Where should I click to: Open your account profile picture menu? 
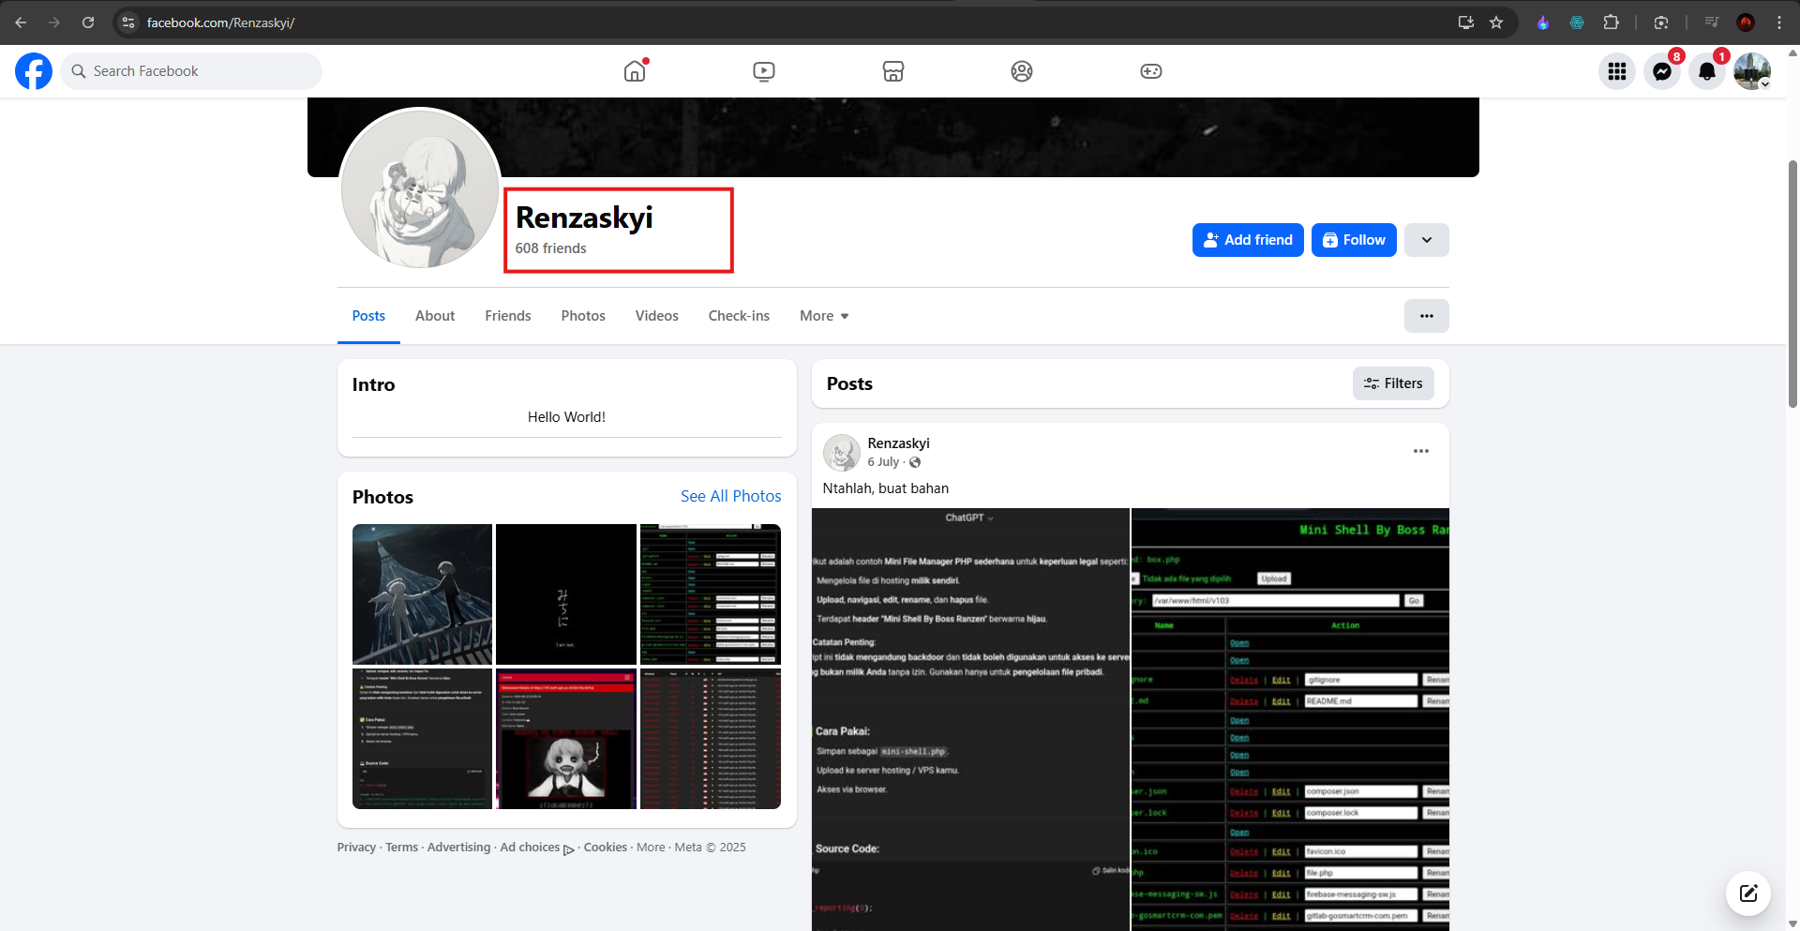click(x=1752, y=71)
